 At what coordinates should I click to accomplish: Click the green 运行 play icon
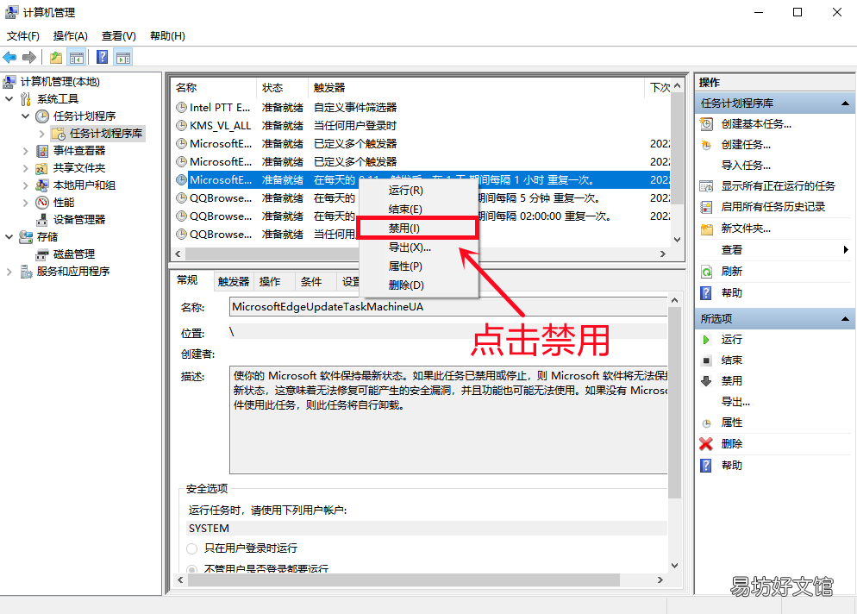tap(705, 340)
